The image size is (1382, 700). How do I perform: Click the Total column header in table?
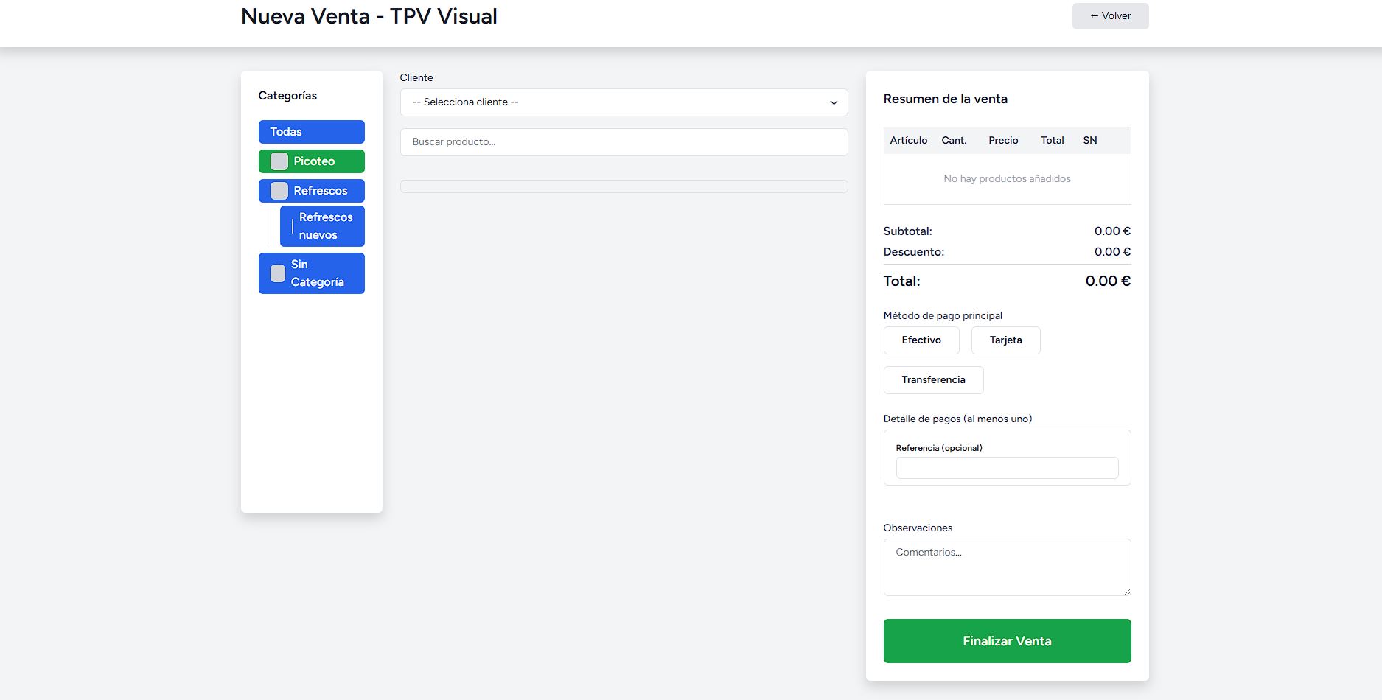click(x=1052, y=141)
